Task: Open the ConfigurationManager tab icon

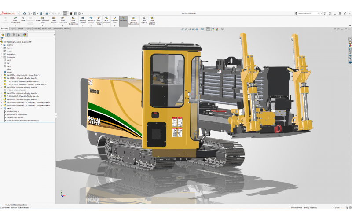Action: tap(14, 35)
